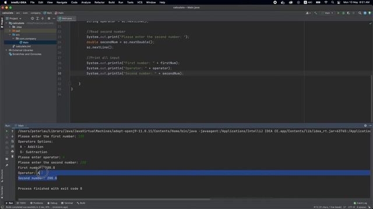Open the Build menu

tap(111, 2)
